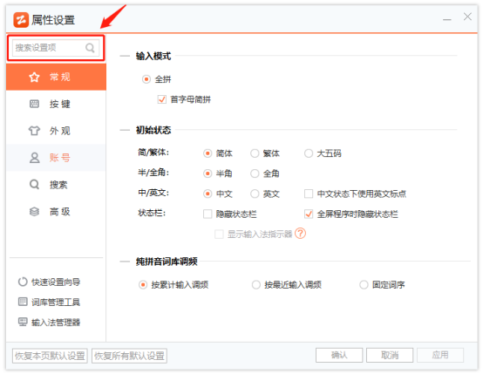Open the 高级 settings tab
This screenshot has height=374, width=483.
[56, 212]
